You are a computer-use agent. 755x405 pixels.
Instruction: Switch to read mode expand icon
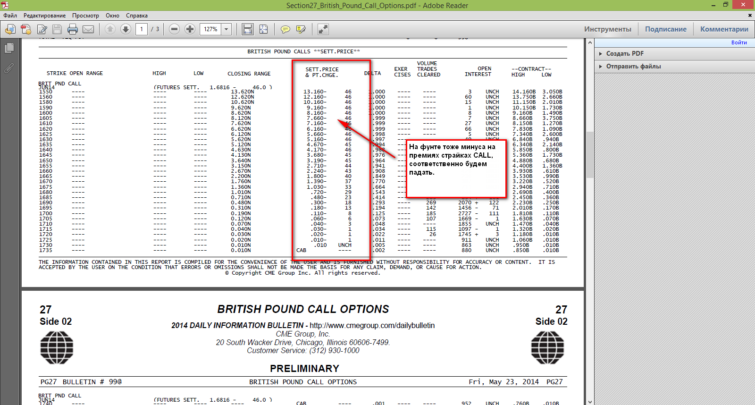pos(323,29)
